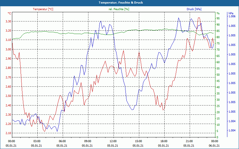Click the 75 tick on the humidity axis
This screenshot has height=149, width=239.
click(218, 43)
